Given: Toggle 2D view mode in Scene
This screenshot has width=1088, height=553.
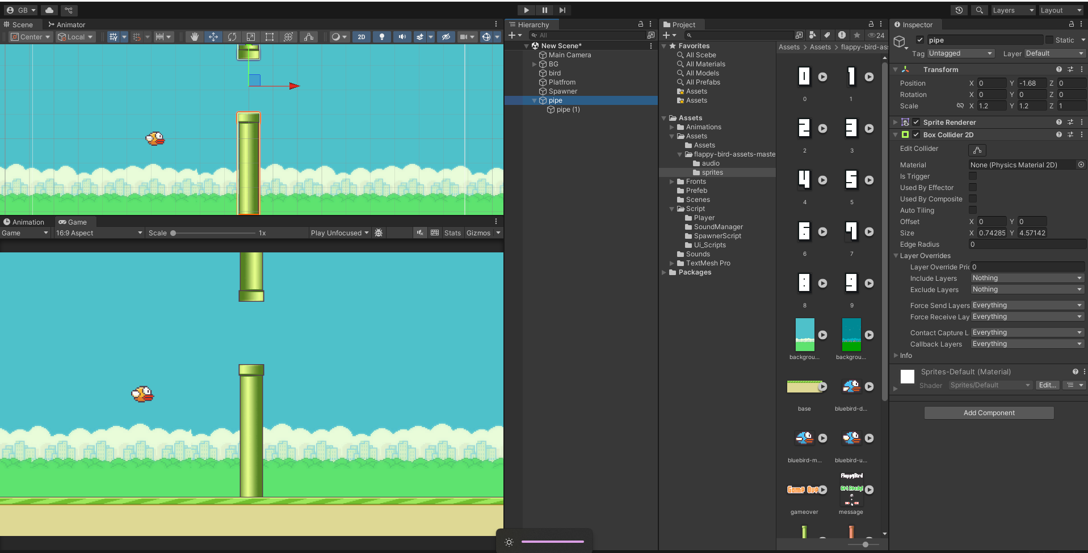Looking at the screenshot, I should pyautogui.click(x=362, y=37).
